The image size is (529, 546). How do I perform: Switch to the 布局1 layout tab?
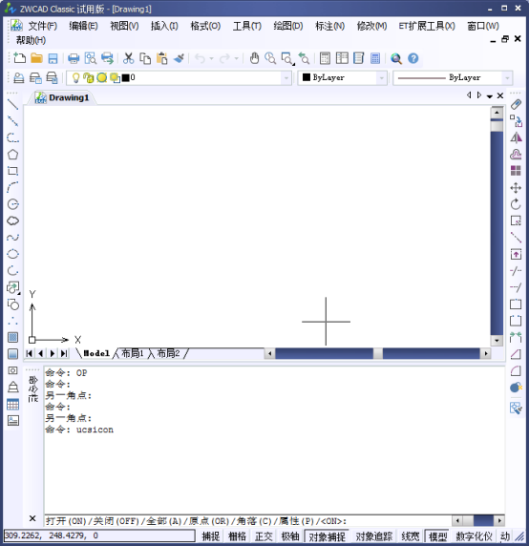tap(133, 353)
